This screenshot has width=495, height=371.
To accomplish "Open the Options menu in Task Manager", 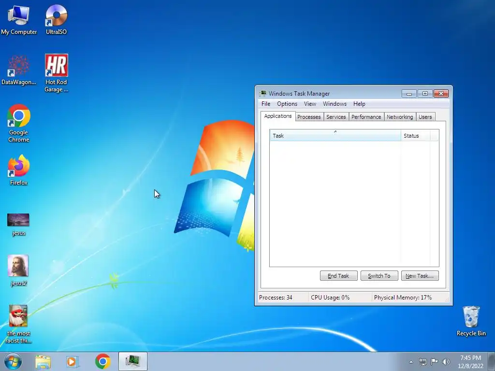I will point(287,104).
